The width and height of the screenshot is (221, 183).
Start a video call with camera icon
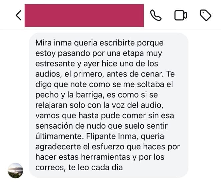click(x=181, y=15)
